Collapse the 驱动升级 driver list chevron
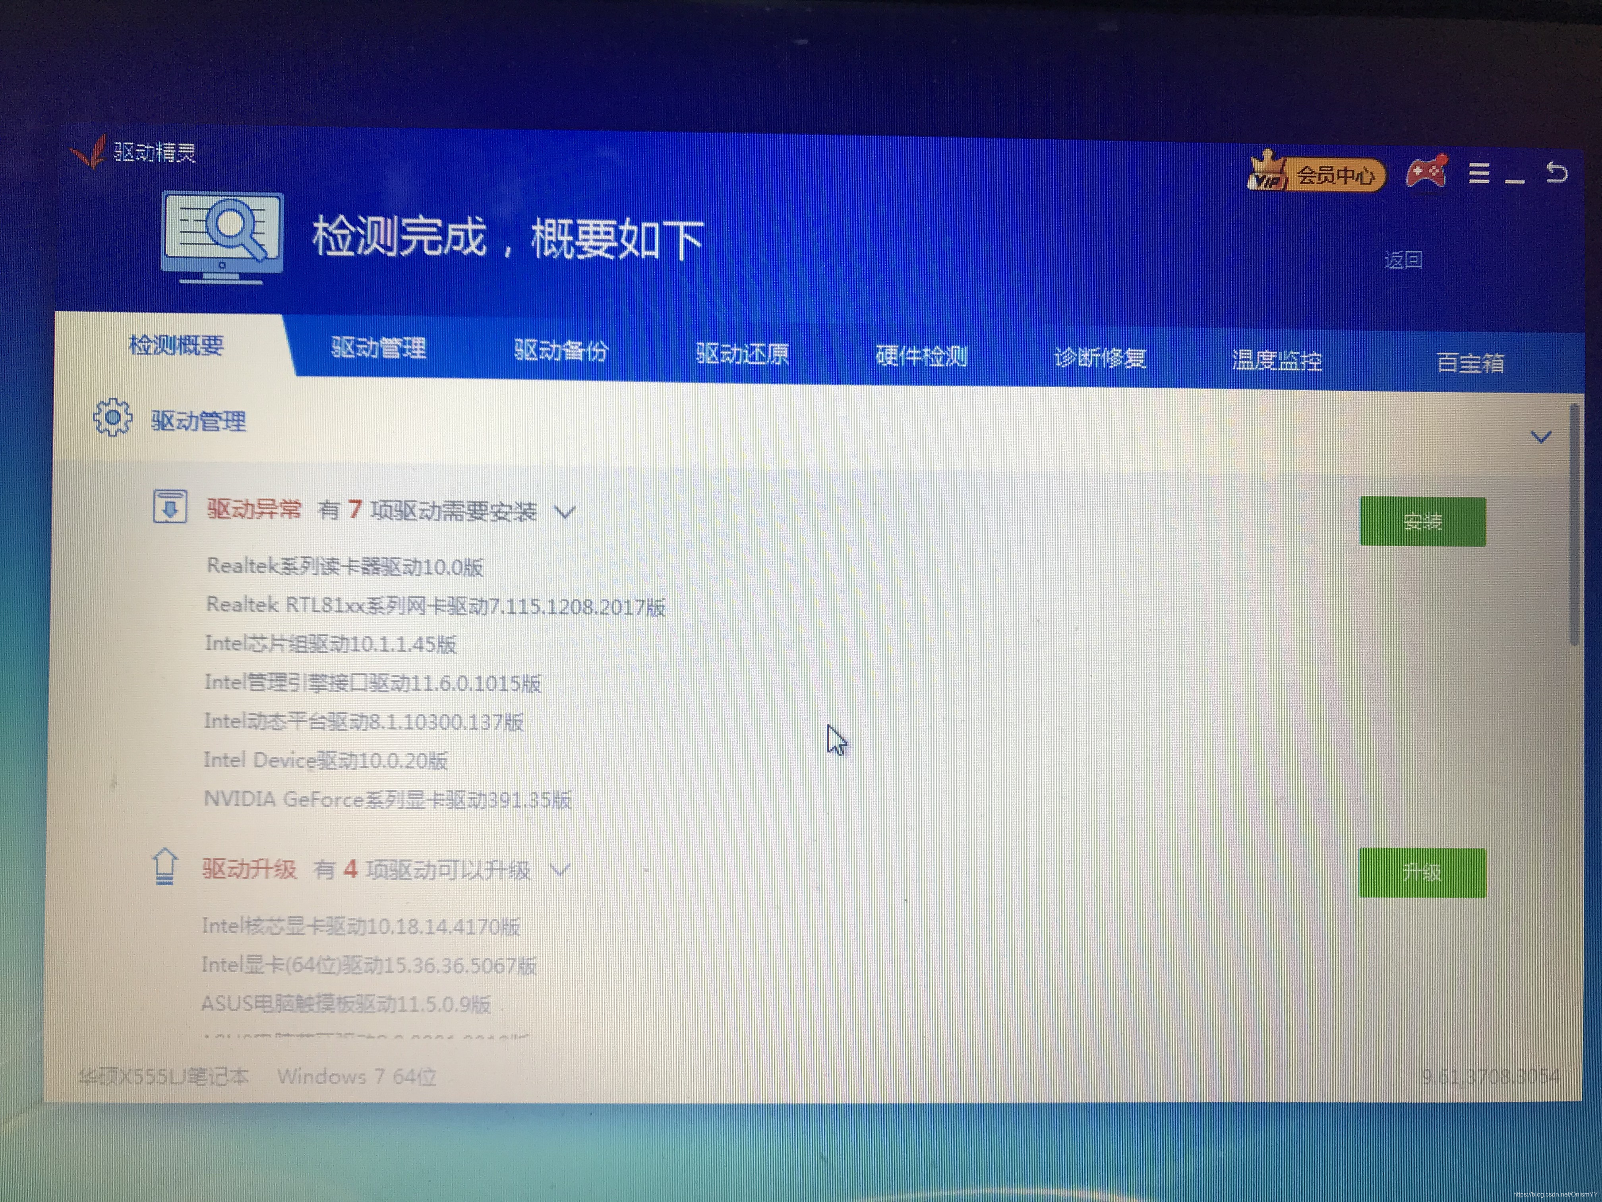 tap(560, 869)
